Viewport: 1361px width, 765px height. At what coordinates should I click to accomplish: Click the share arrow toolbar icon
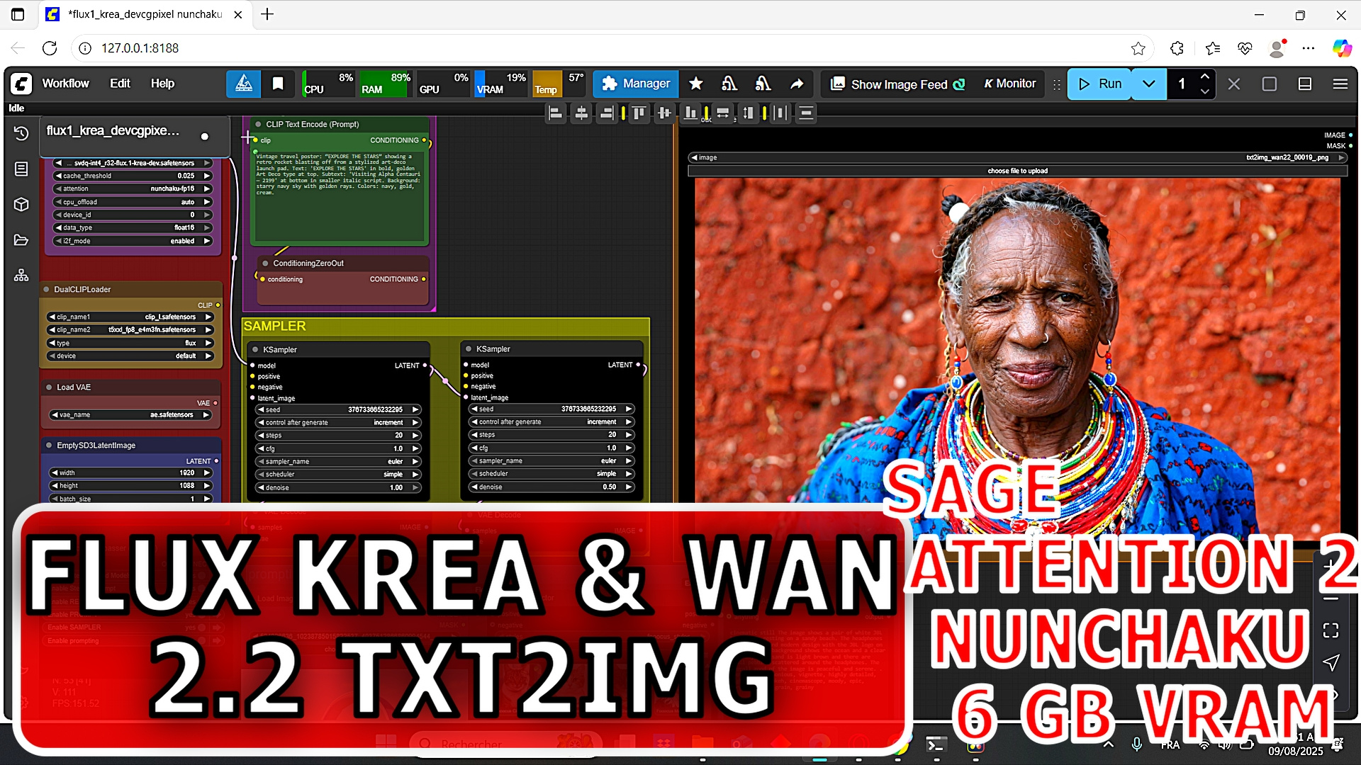point(797,84)
